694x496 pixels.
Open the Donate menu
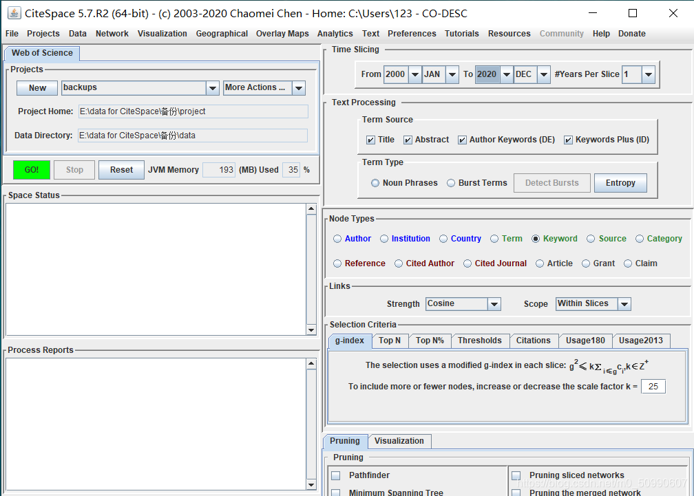coord(631,34)
